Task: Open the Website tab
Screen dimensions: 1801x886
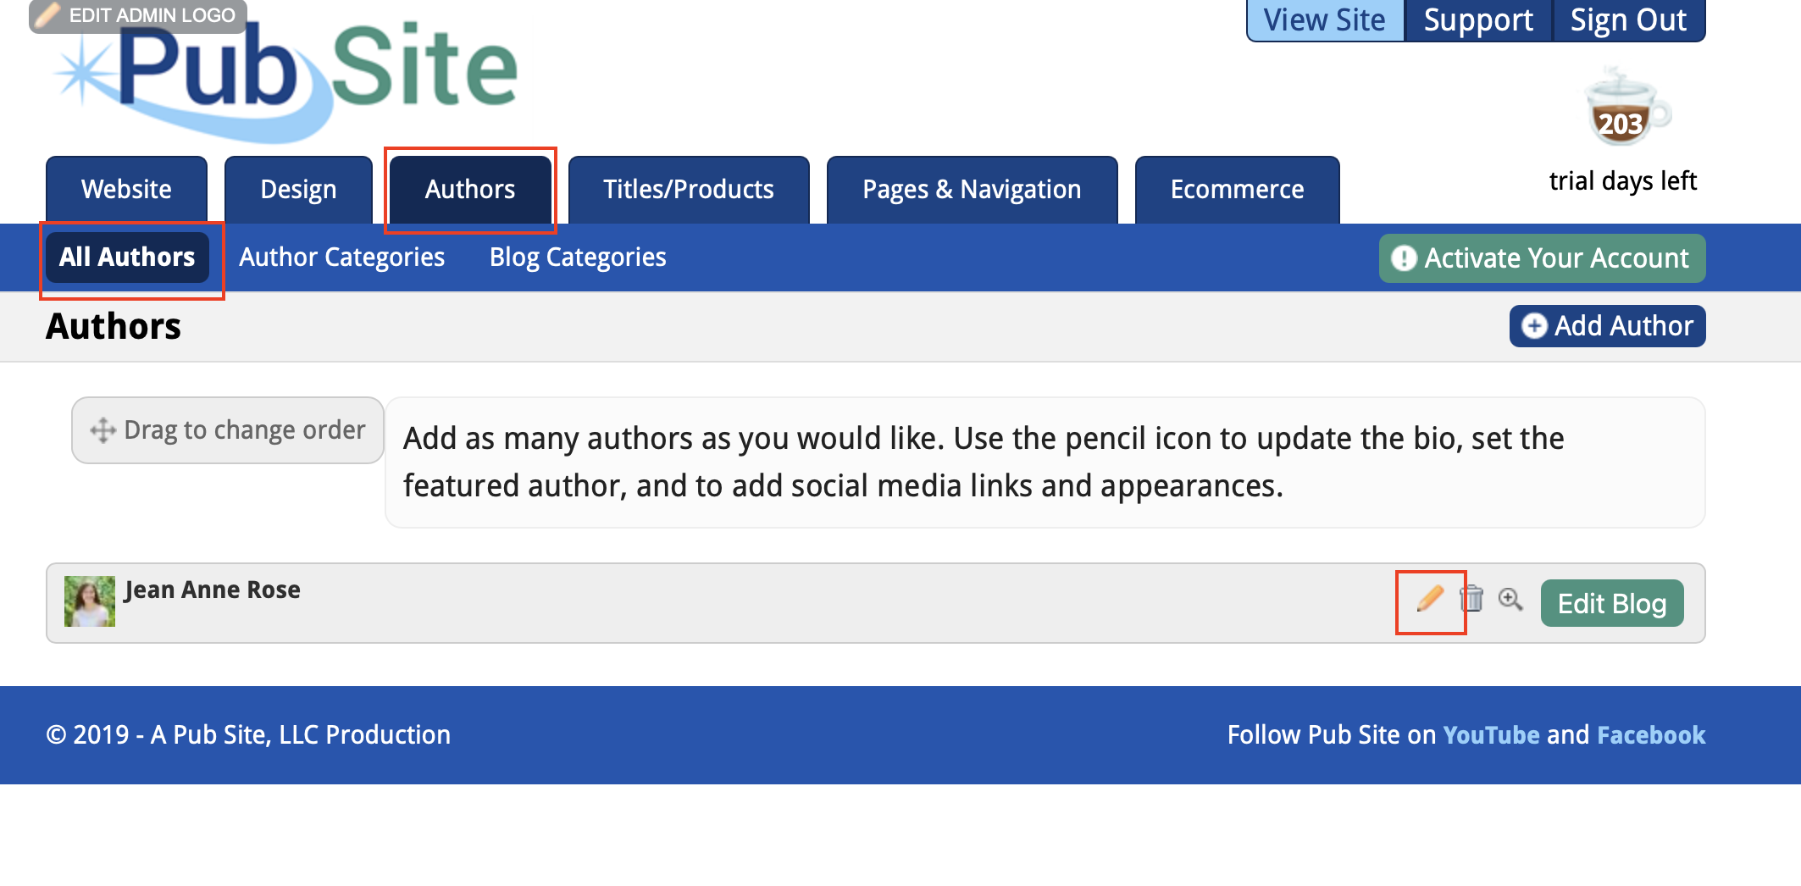Action: pyautogui.click(x=126, y=190)
